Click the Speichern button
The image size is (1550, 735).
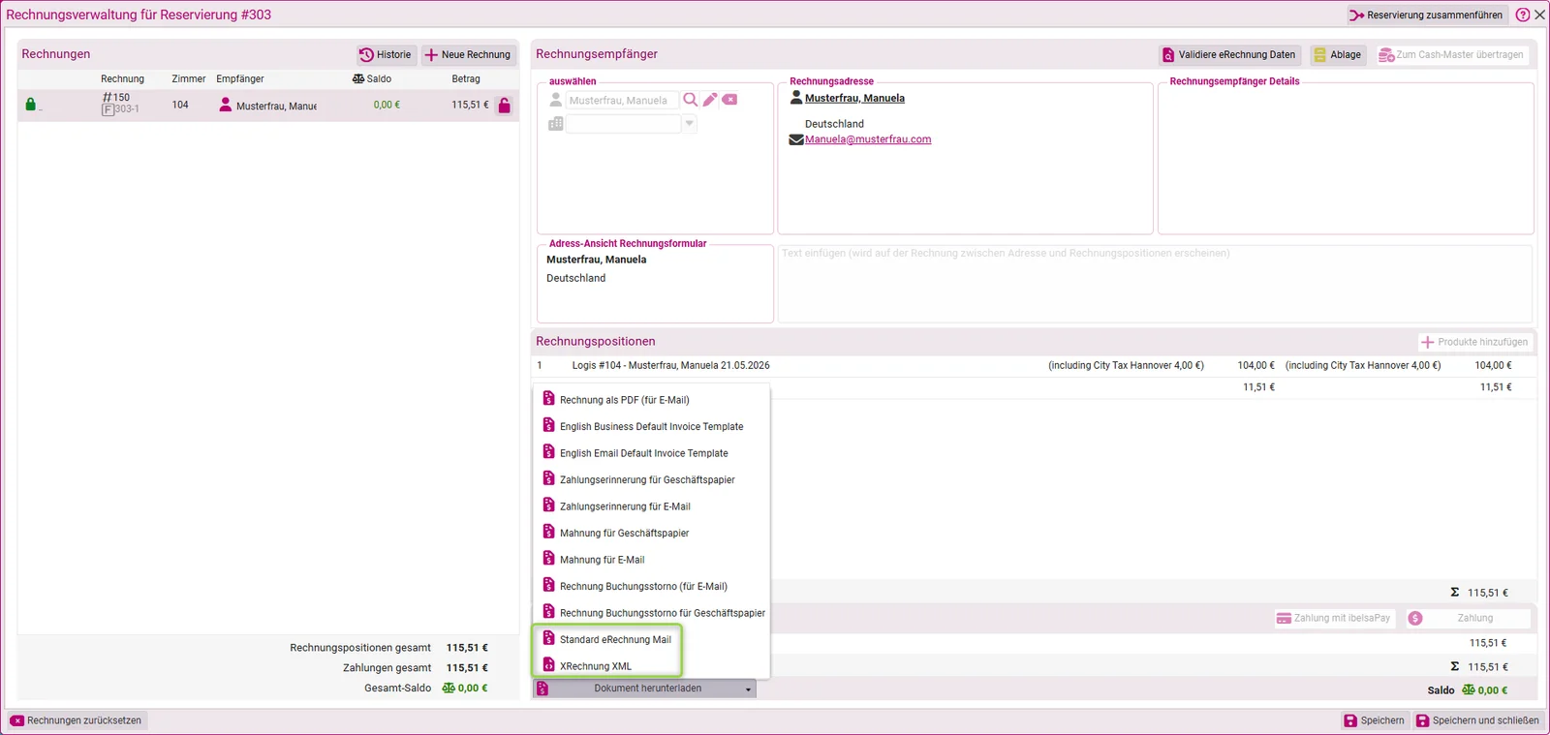1374,720
